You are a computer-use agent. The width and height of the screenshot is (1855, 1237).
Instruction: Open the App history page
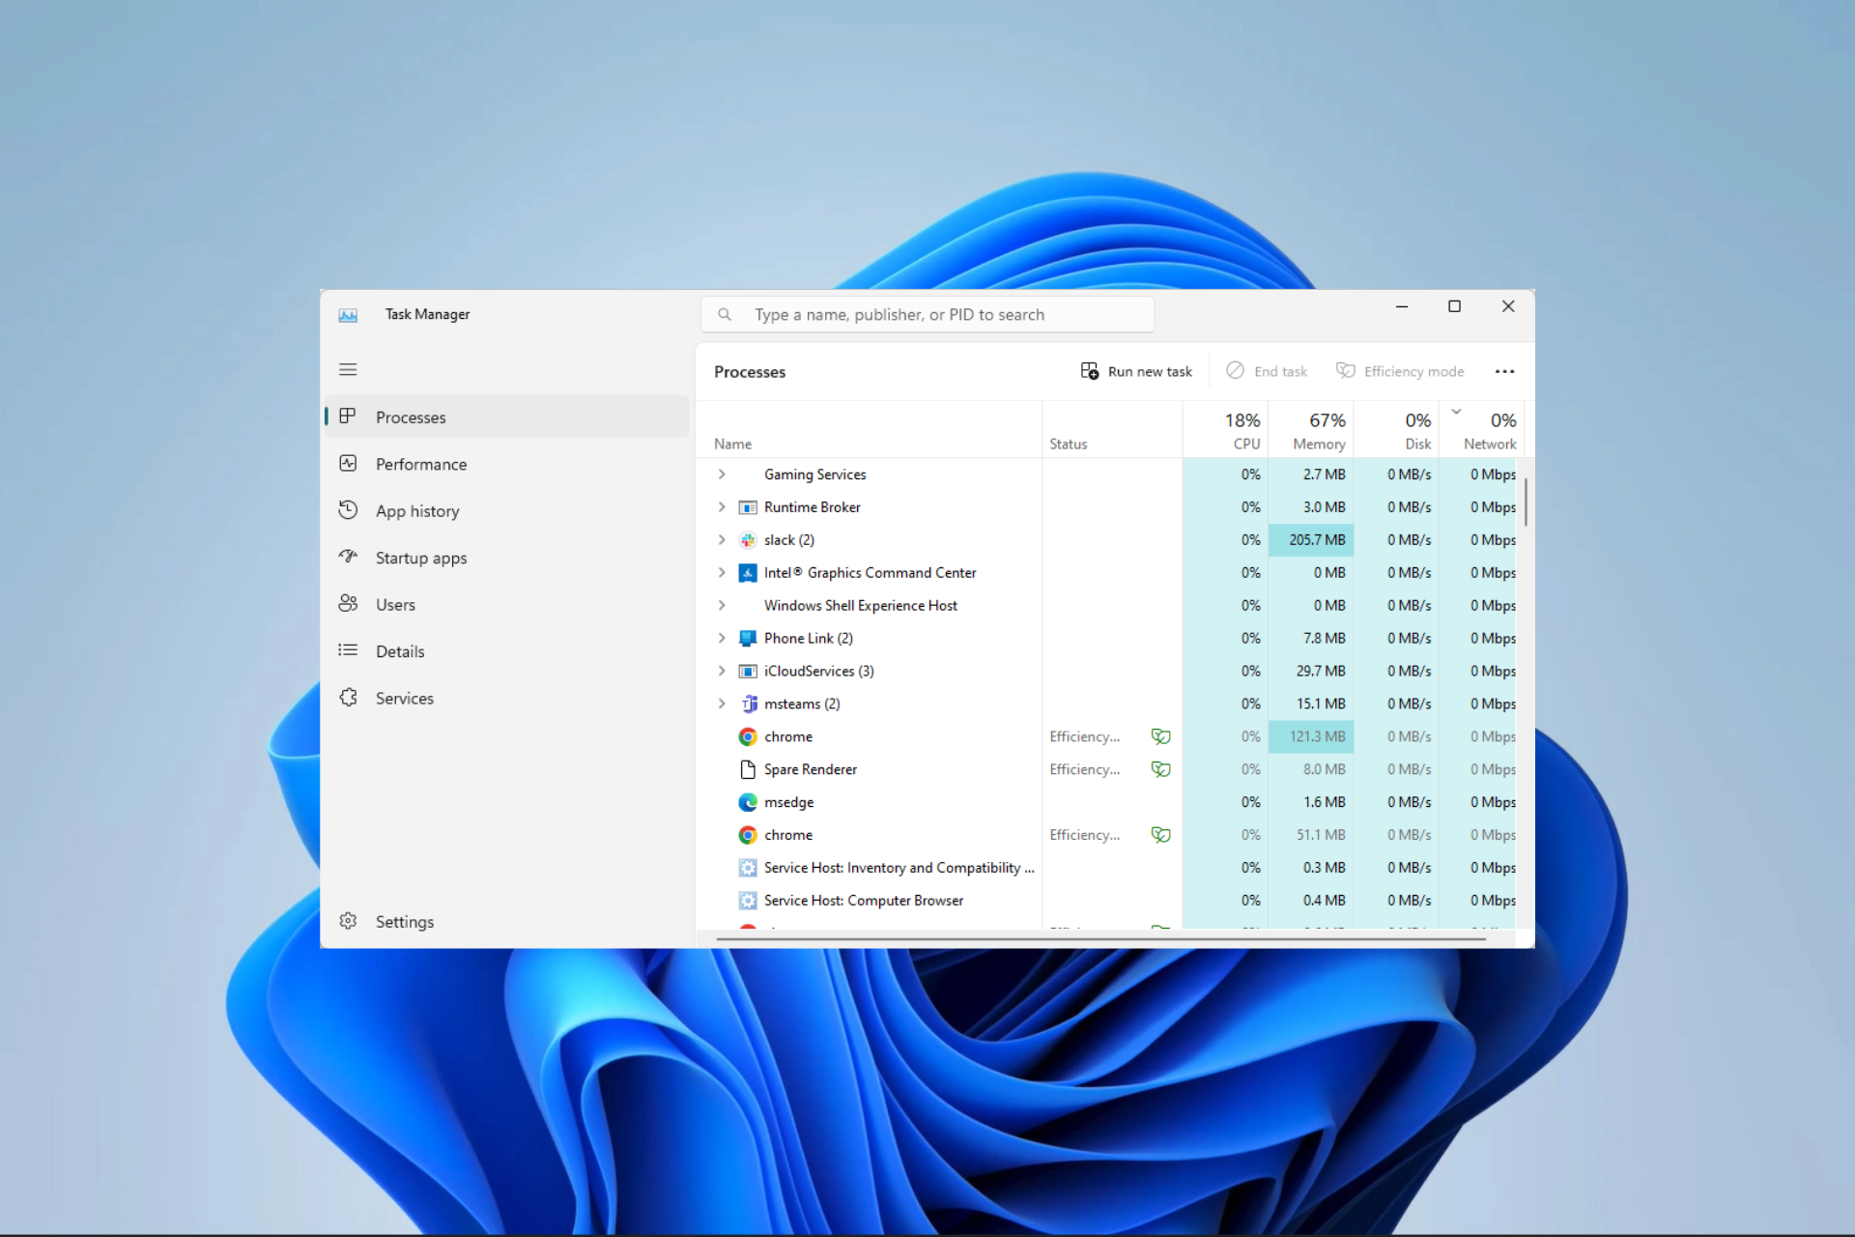507,511
